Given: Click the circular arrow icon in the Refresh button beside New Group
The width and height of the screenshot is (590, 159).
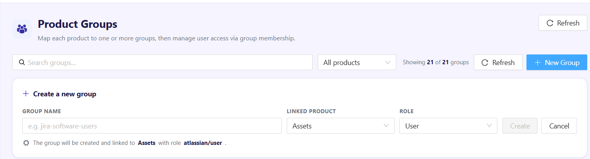Looking at the screenshot, I should point(485,63).
